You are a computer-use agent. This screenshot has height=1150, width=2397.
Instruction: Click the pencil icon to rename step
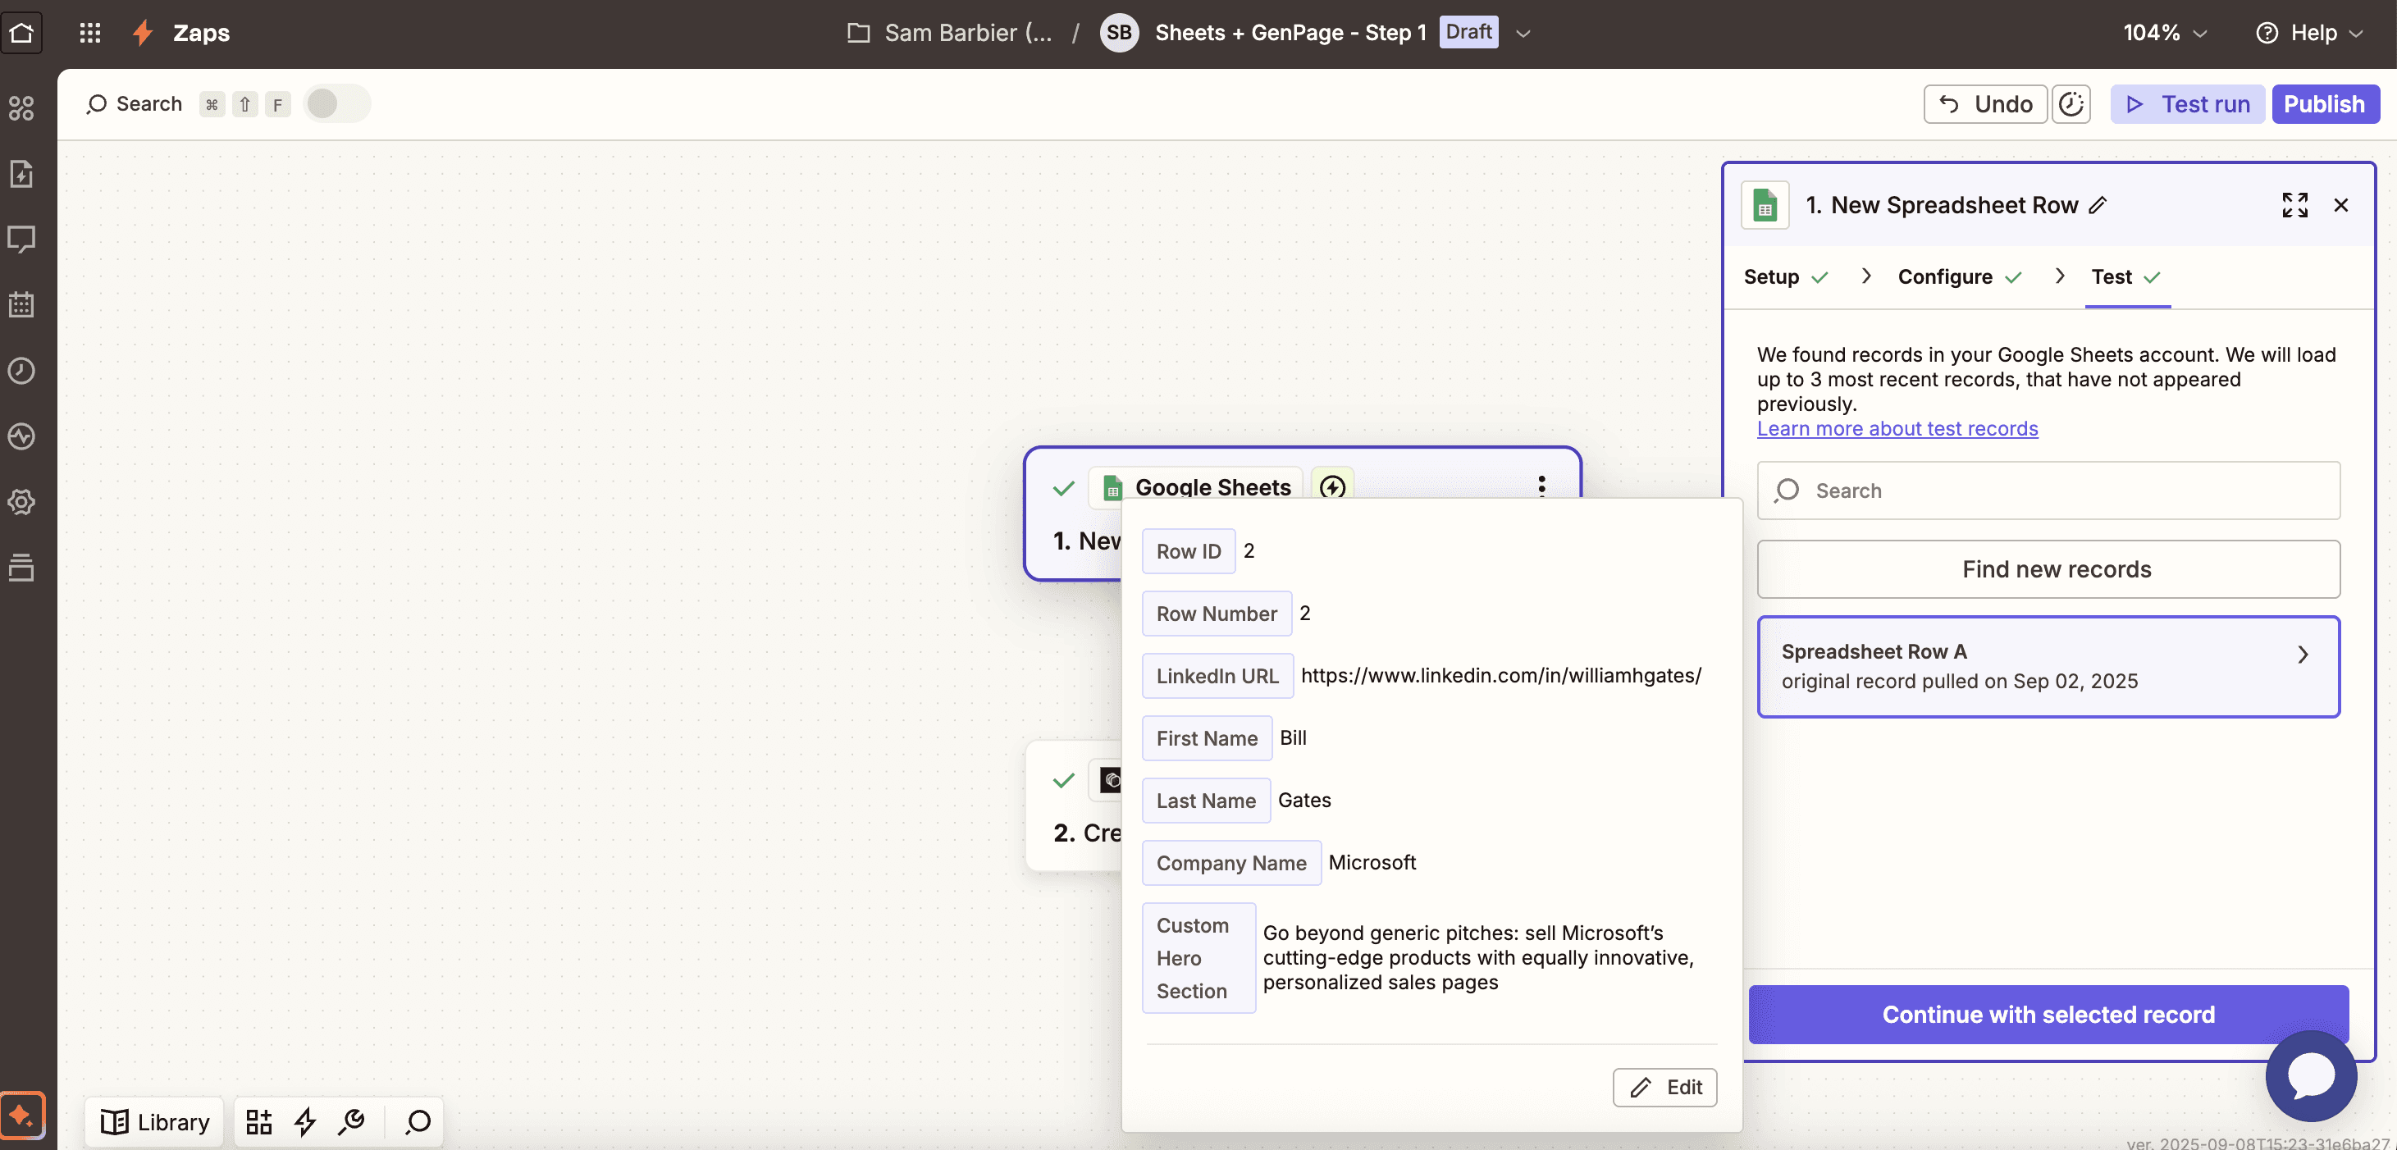pyautogui.click(x=2098, y=205)
